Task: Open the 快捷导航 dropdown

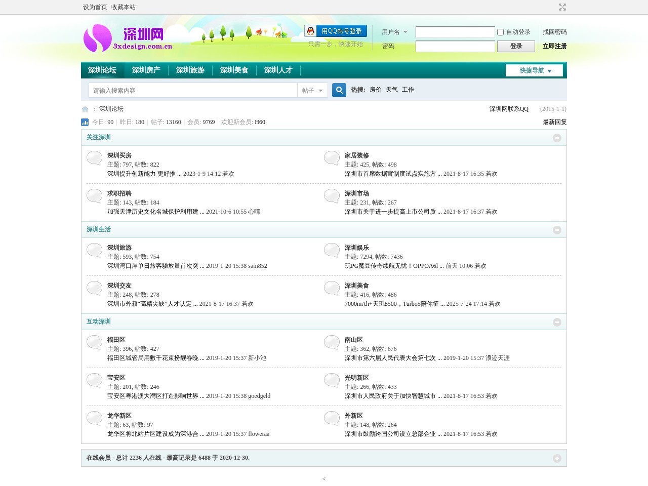Action: point(534,70)
